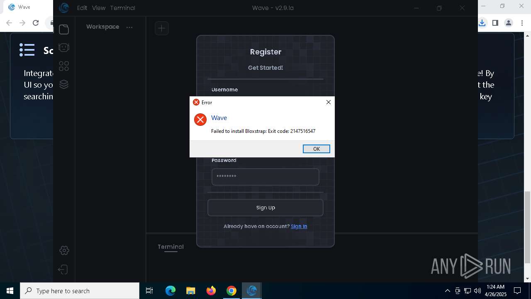
Task: Go forward in Chrome browser
Action: pyautogui.click(x=22, y=23)
